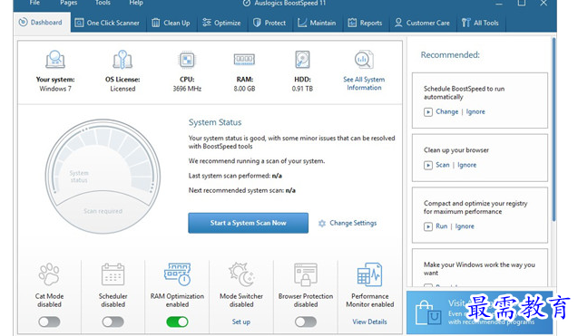Ignore the clean up browser recommendation
Image resolution: width=578 pixels, height=336 pixels.
[x=467, y=165]
